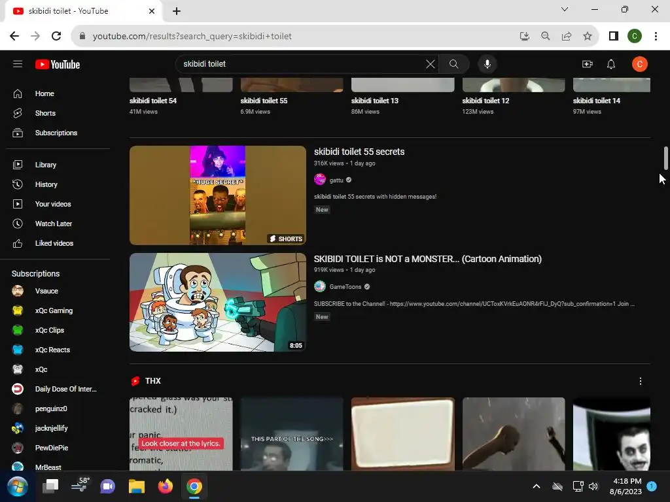The image size is (670, 502).
Task: Open skibidi toilet 14 video
Action: [597, 101]
